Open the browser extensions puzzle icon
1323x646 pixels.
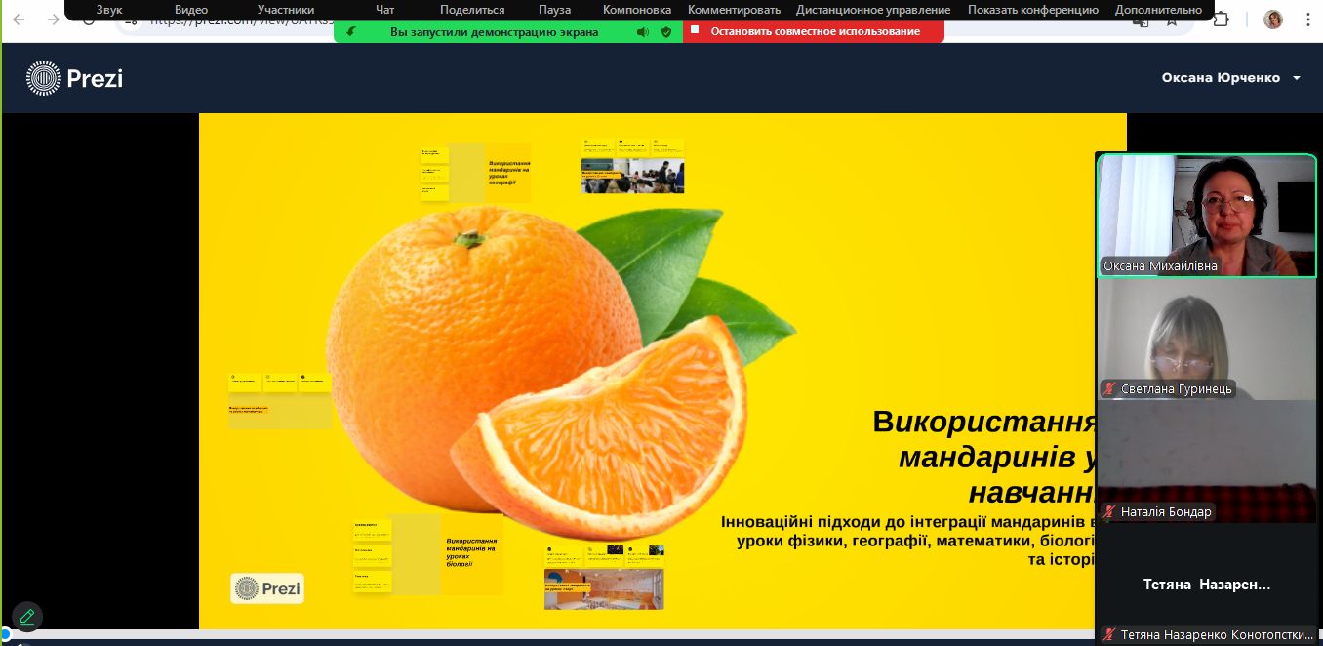click(1221, 20)
